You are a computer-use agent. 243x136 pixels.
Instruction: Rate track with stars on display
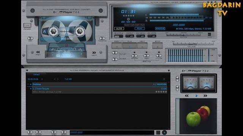(x=128, y=16)
